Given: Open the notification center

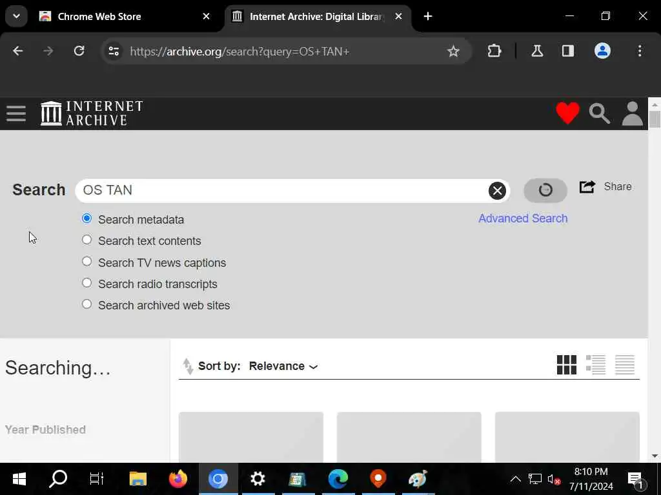Looking at the screenshot, I should click(x=635, y=480).
